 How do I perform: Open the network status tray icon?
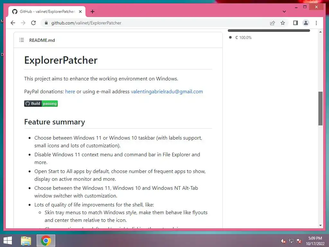coord(291,241)
